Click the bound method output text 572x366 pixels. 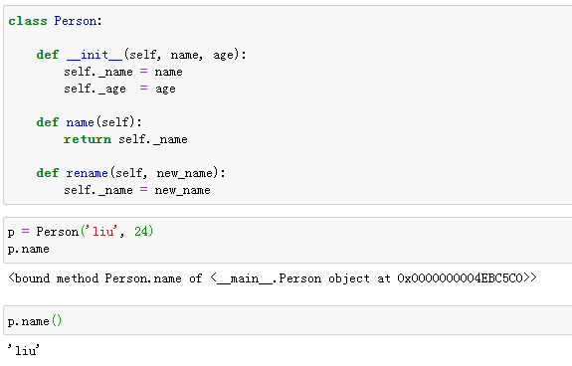coord(273,278)
